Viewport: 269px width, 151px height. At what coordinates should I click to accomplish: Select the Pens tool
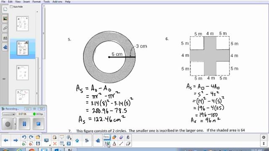point(107,143)
